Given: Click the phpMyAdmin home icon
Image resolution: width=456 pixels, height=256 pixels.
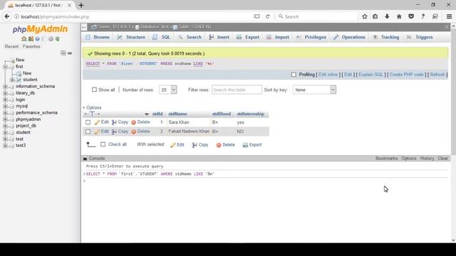Looking at the screenshot, I should (x=24, y=38).
